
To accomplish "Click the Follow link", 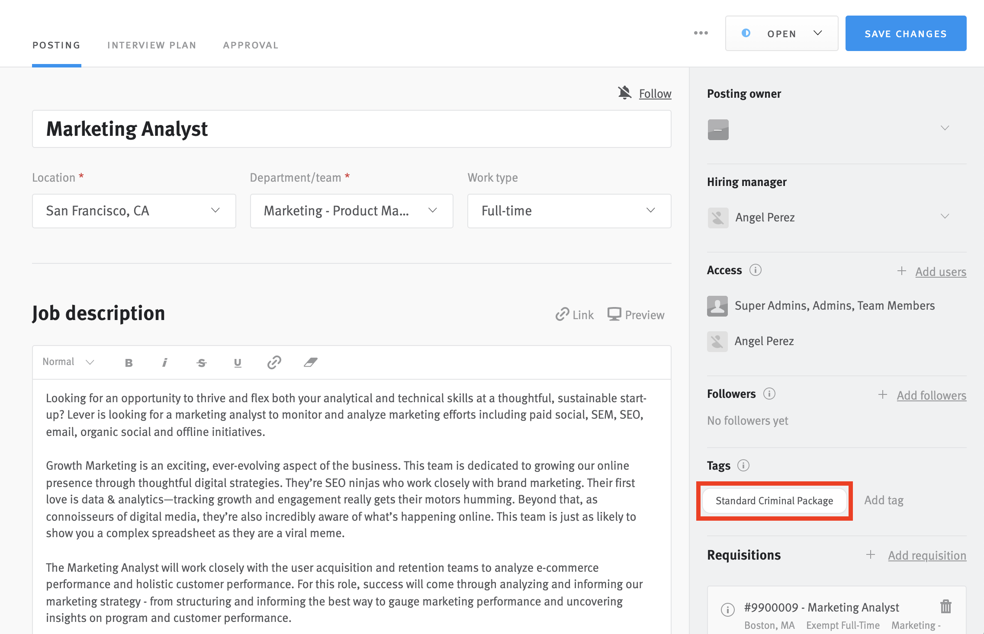I will point(655,94).
